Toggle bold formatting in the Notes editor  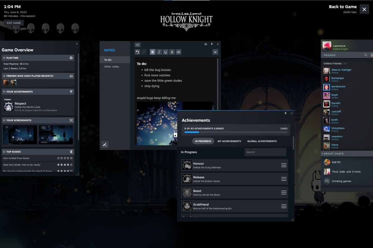coord(152,52)
